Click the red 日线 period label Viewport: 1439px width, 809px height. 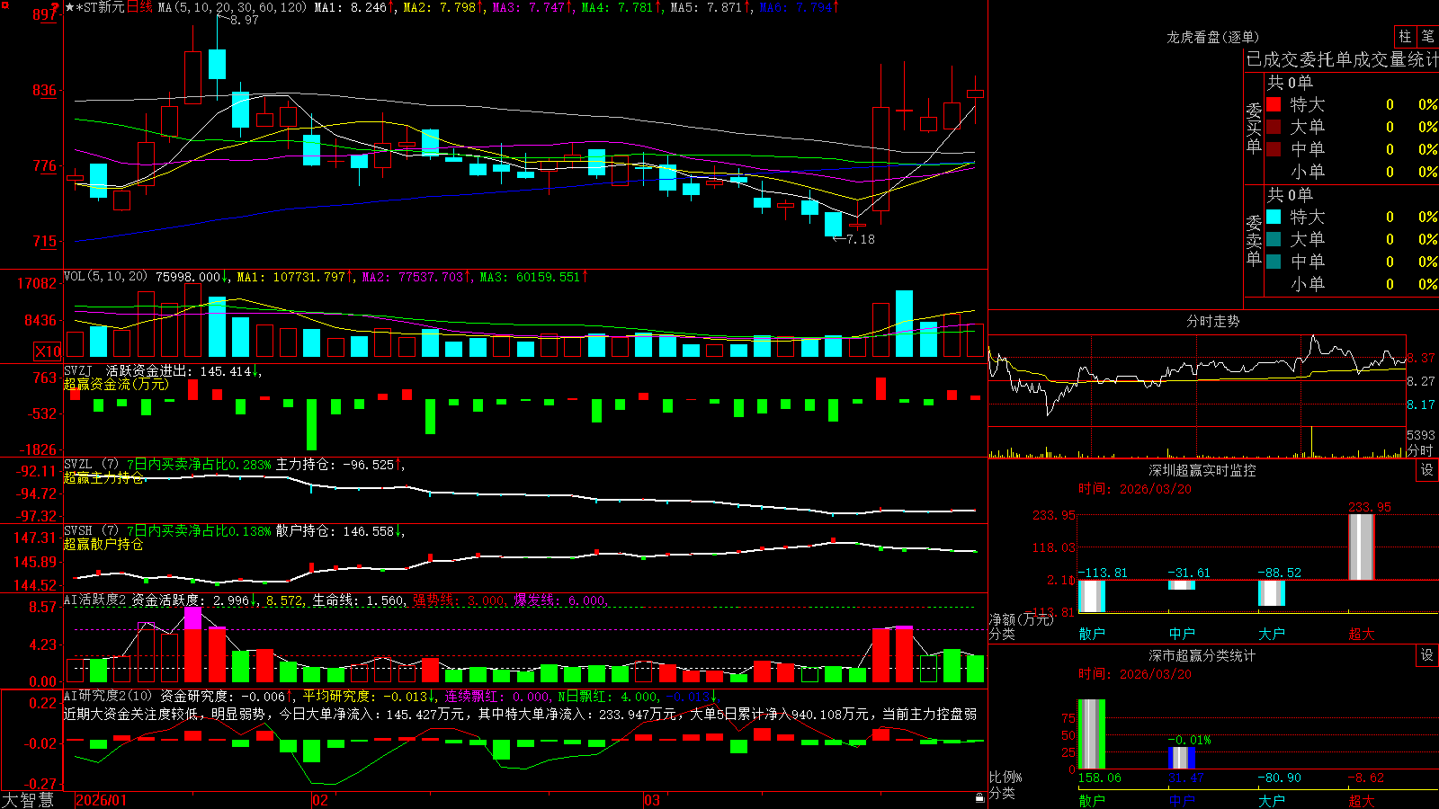point(139,7)
